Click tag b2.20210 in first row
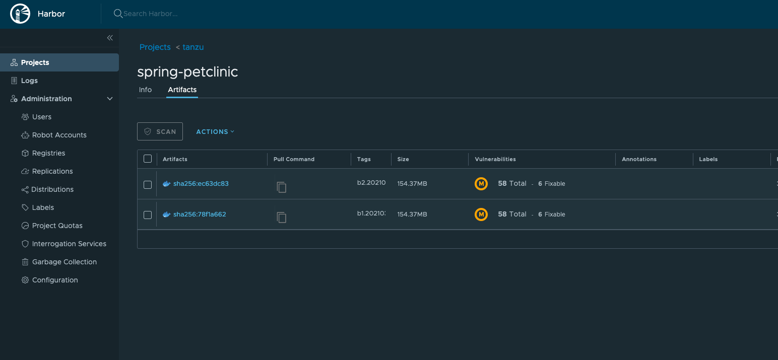Viewport: 778px width, 360px height. pyautogui.click(x=371, y=183)
